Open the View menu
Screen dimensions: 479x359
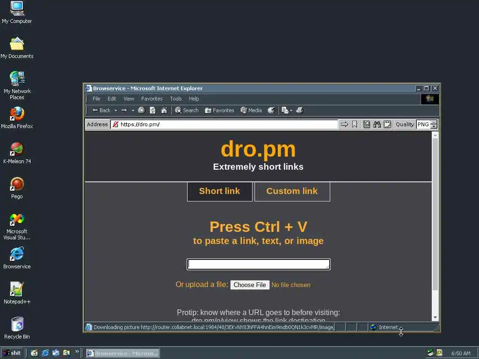point(129,99)
